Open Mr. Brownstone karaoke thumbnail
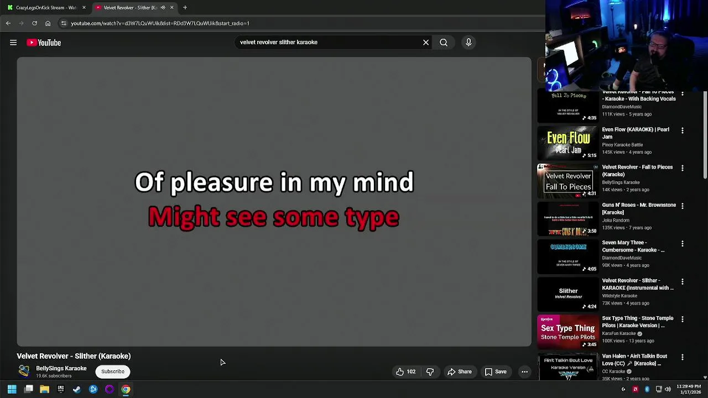The image size is (708, 398). [x=568, y=219]
